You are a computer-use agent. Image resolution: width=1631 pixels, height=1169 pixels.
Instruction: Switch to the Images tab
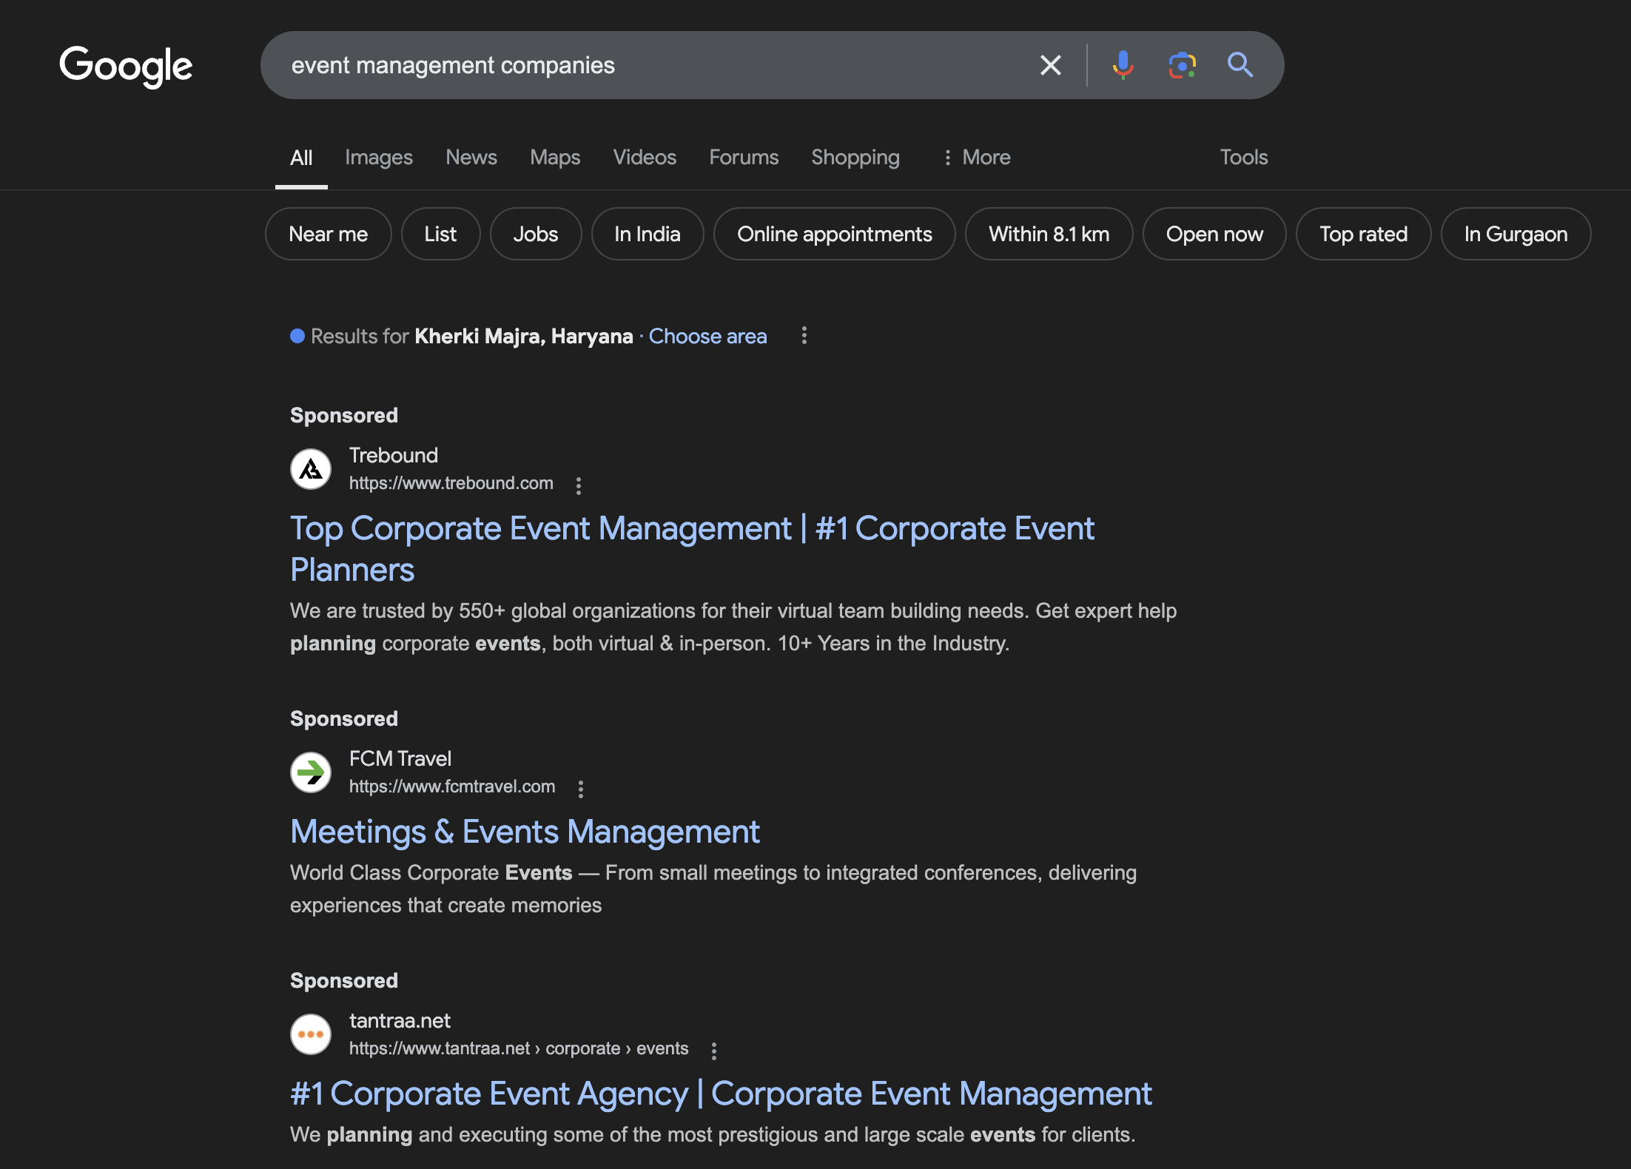tap(378, 157)
